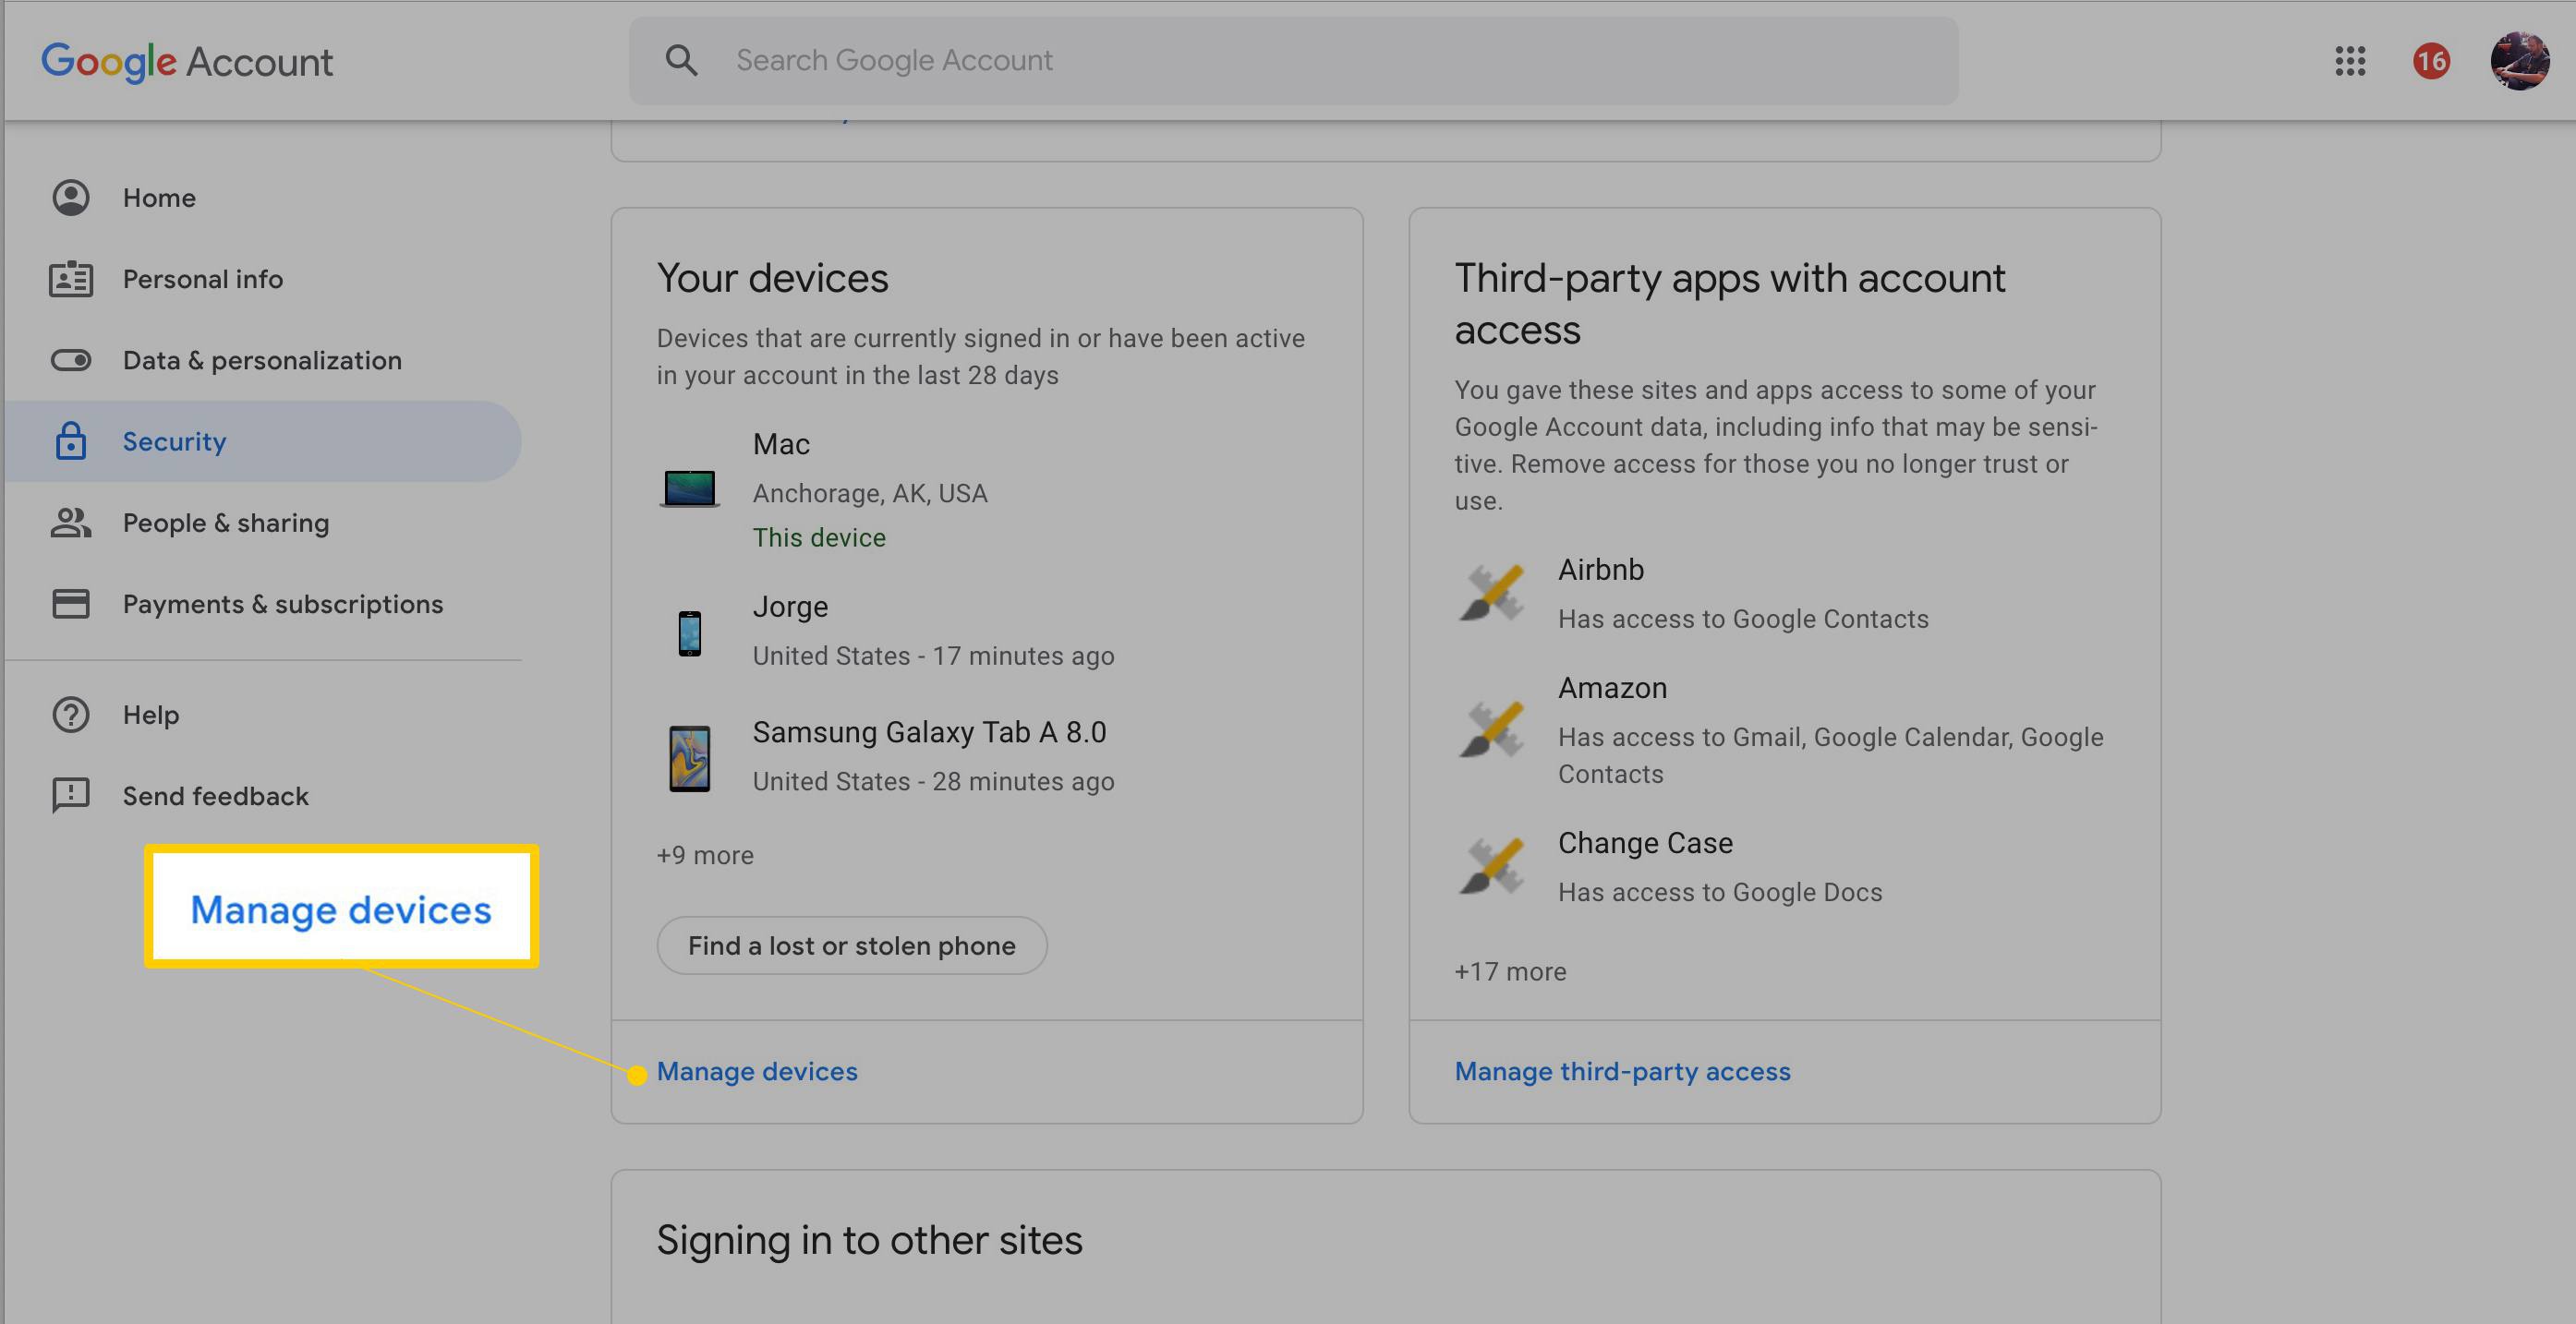The image size is (2576, 1324).
Task: Click the Samsung Galaxy Tab device icon
Action: (689, 758)
